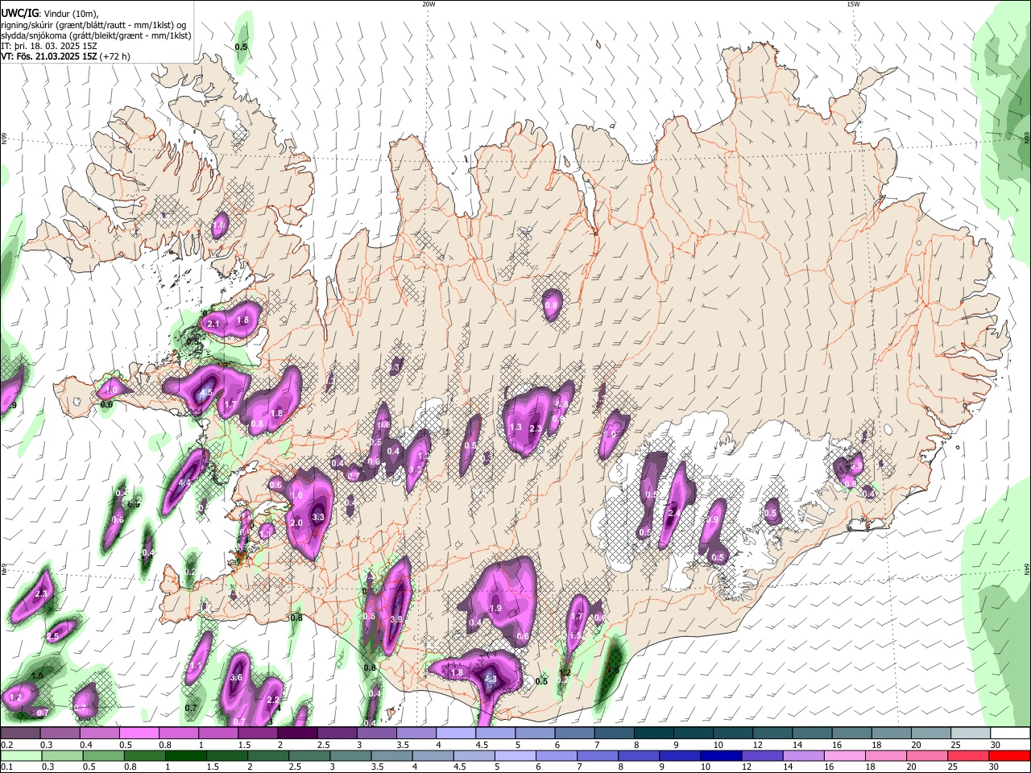
Task: Select the dark mauve 0.2 swatch in the upper legend
Action: tap(20, 734)
